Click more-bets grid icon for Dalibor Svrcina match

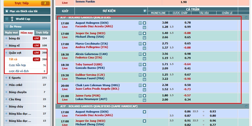[x=140, y=75]
